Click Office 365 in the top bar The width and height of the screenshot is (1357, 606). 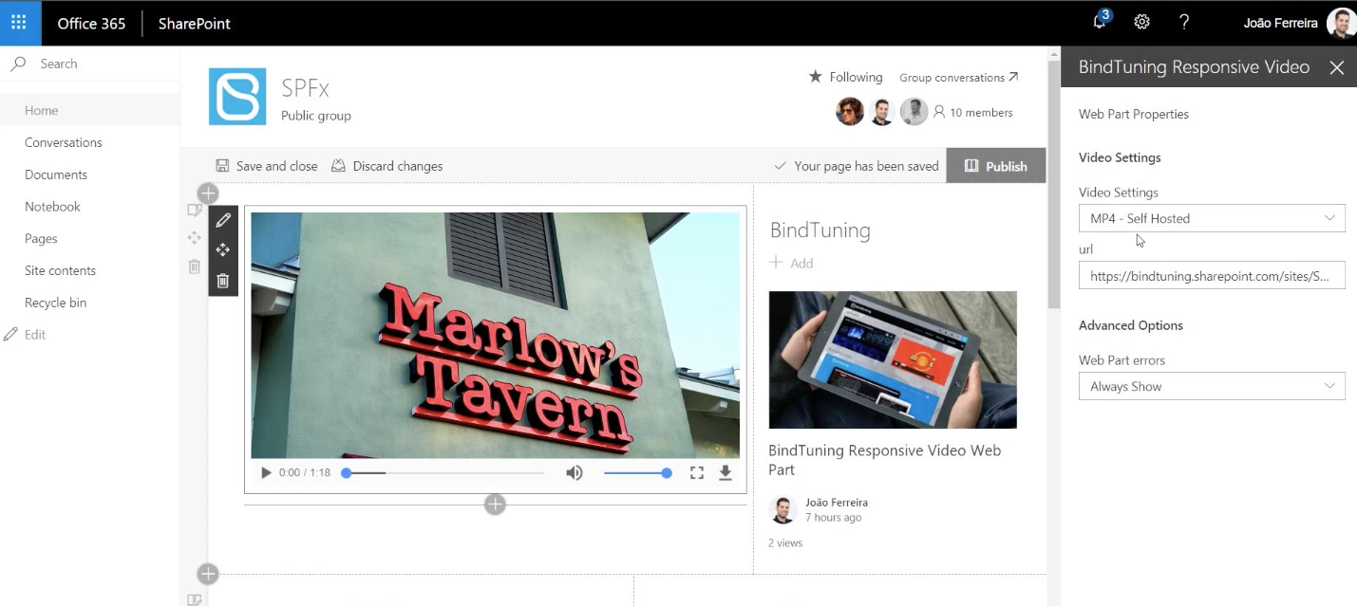point(91,23)
